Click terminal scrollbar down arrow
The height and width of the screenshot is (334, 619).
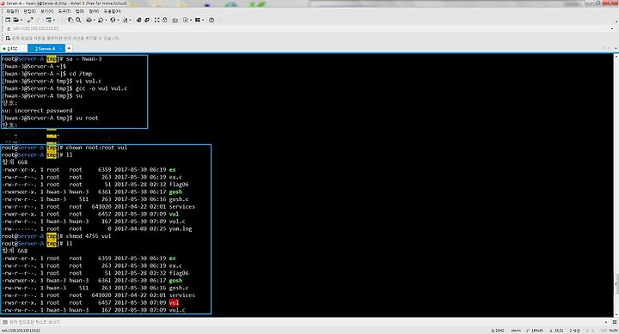(x=616, y=314)
